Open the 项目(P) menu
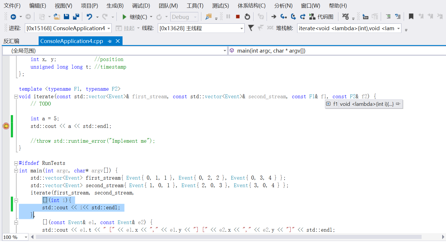 coord(89,6)
